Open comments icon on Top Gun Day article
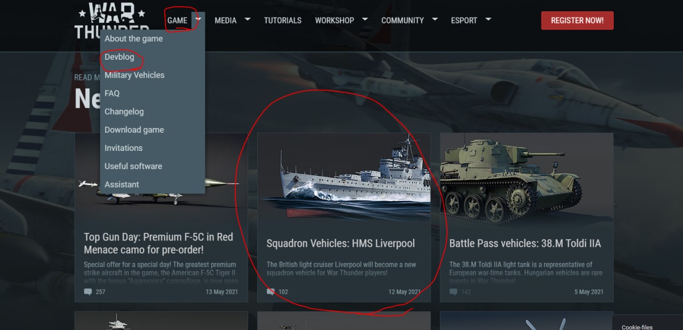 (88, 292)
